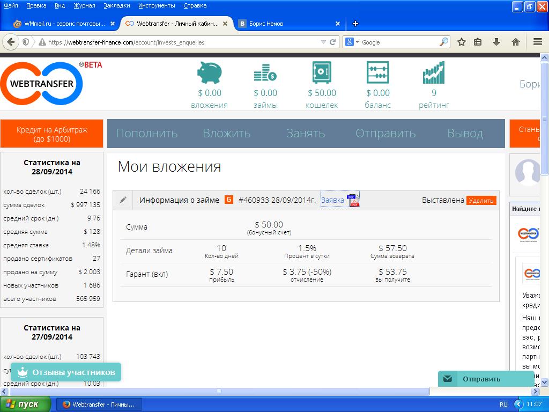
Task: Open the Инструменты menu
Action: (157, 5)
